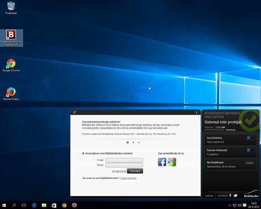Toggle the Scanare Automată switch

click(x=251, y=150)
